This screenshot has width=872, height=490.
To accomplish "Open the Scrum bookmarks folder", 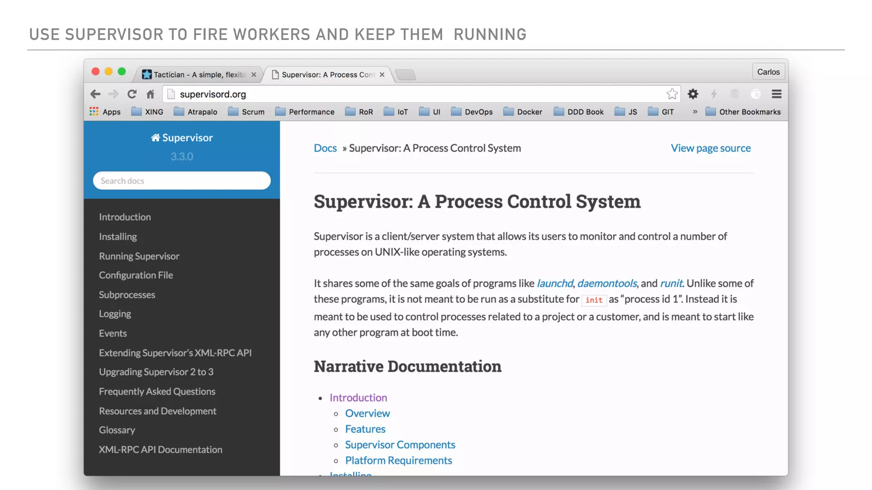I will point(246,112).
